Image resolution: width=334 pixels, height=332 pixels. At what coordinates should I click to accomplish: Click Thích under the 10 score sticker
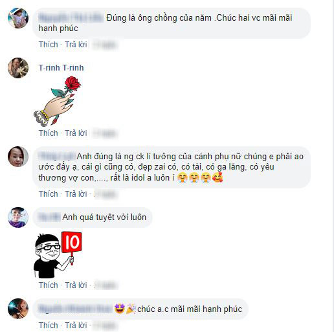coord(49,285)
